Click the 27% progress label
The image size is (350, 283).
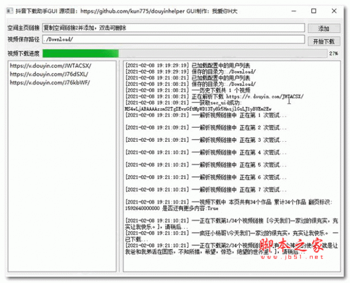coord(334,53)
